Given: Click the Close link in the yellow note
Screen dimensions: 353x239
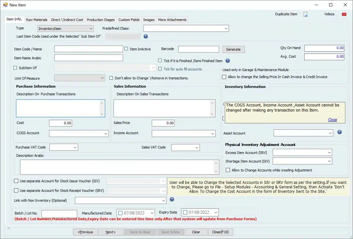Looking at the screenshot, I should pyautogui.click(x=332, y=120).
